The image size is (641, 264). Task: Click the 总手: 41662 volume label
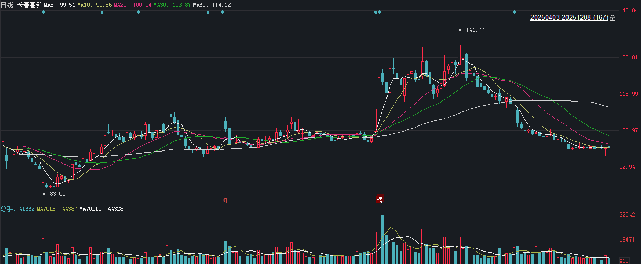coord(17,209)
